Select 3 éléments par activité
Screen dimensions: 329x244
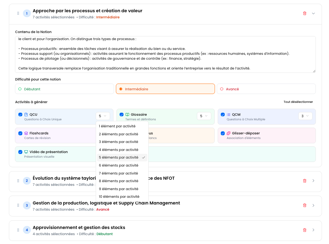(119, 142)
